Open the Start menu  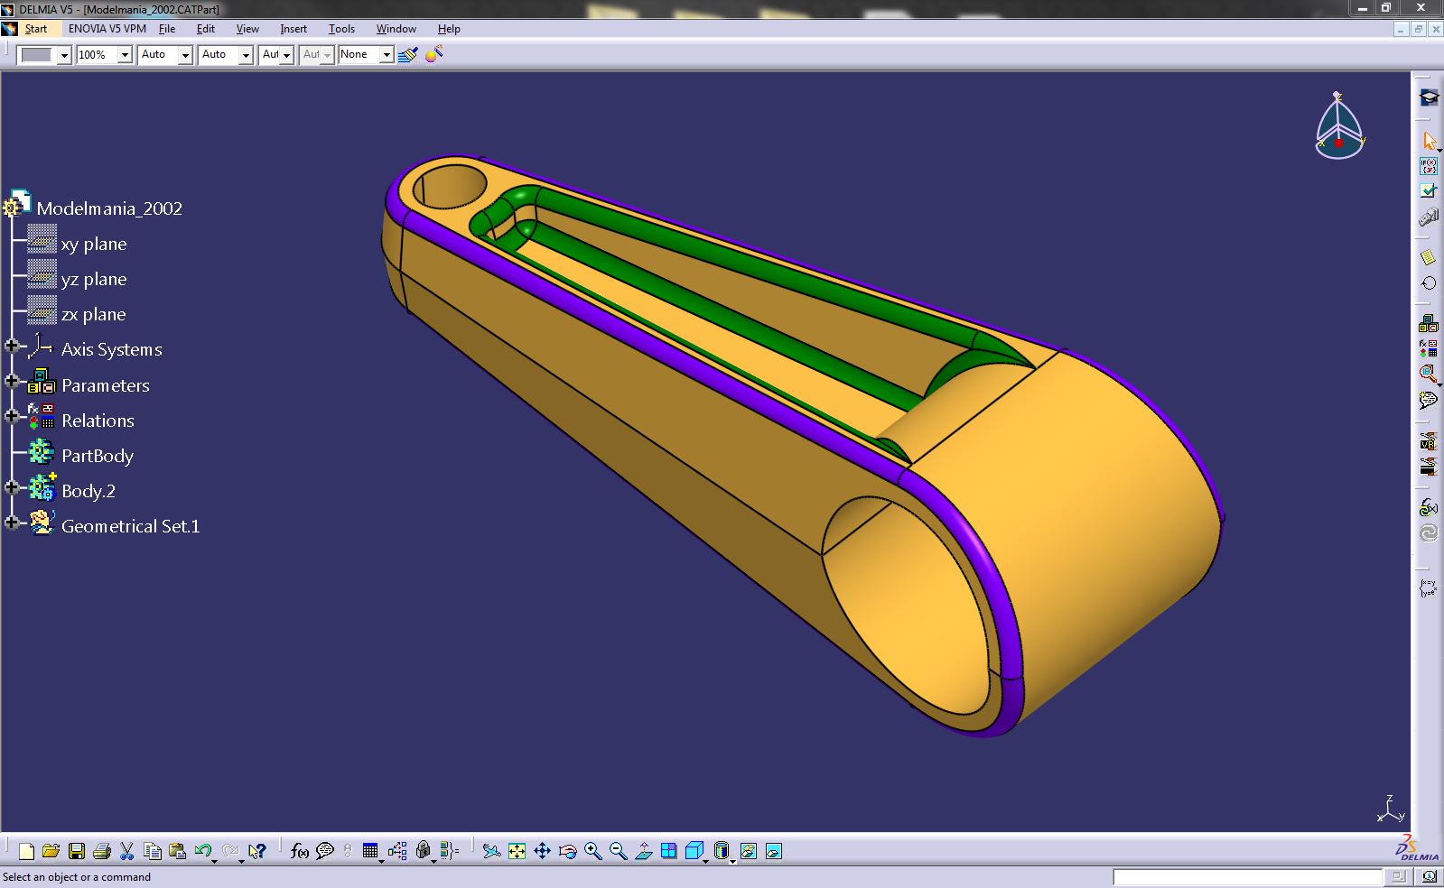35,29
